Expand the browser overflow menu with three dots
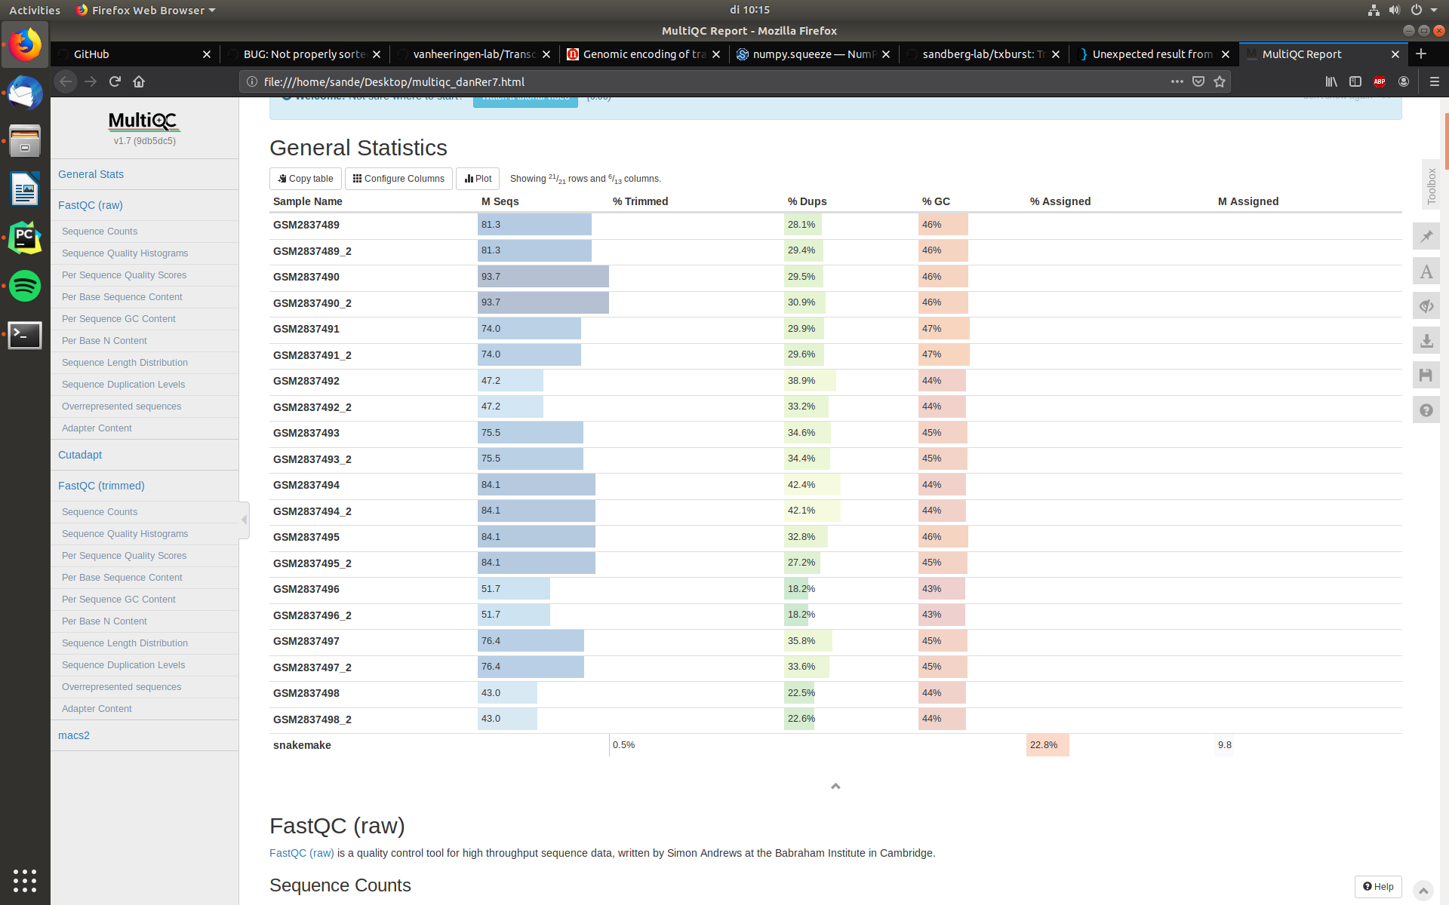Viewport: 1449px width, 905px height. point(1177,81)
